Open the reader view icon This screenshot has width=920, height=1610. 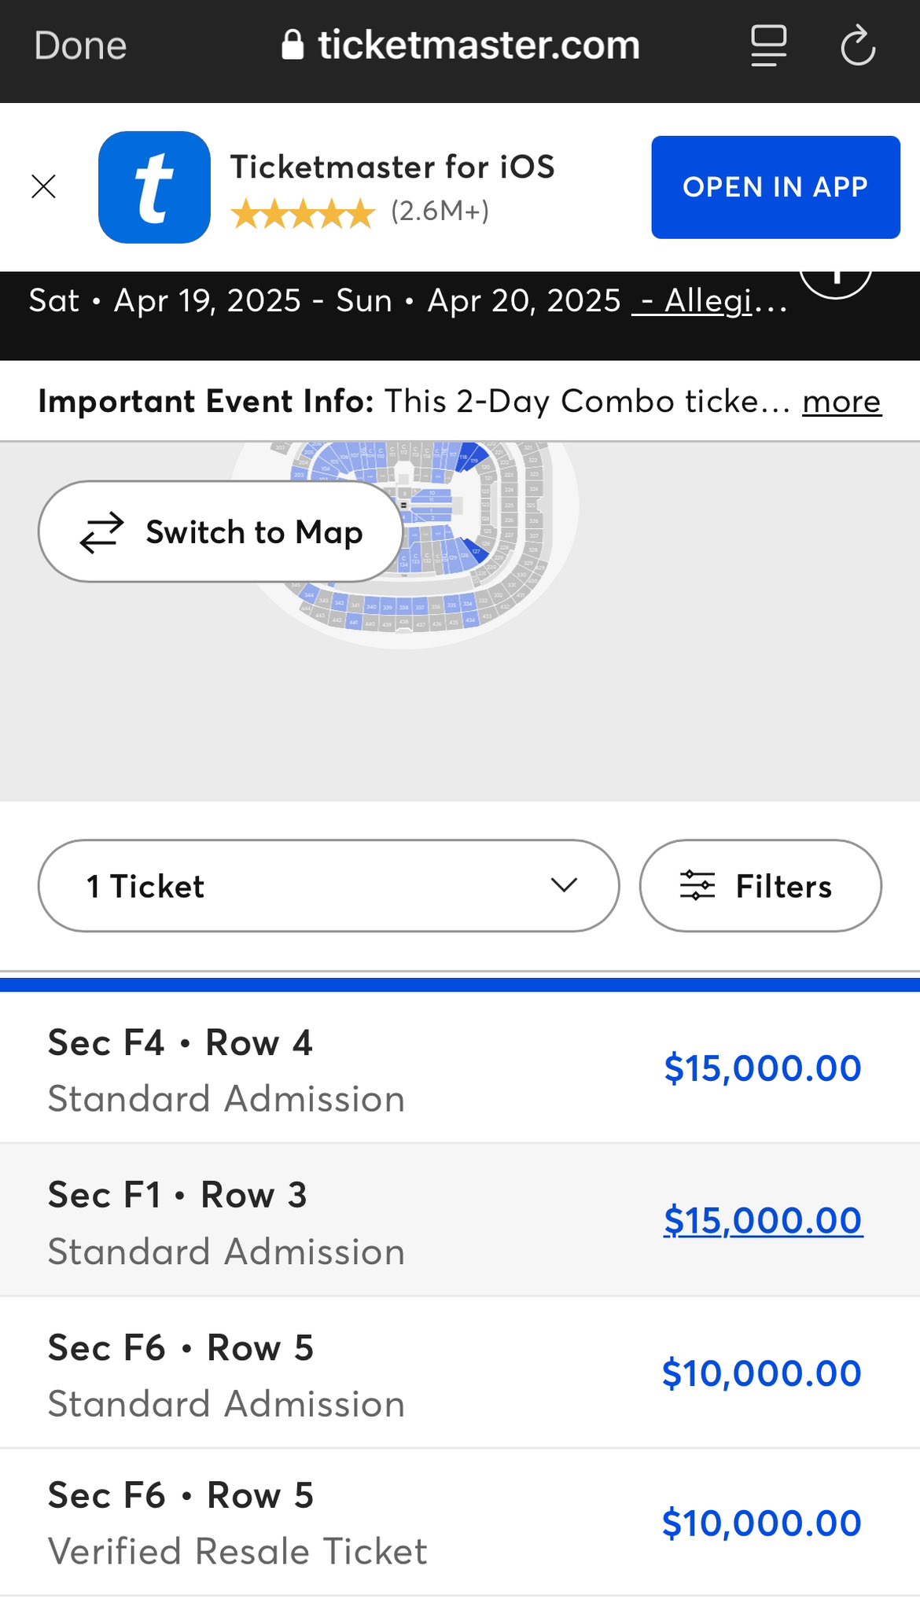(768, 46)
